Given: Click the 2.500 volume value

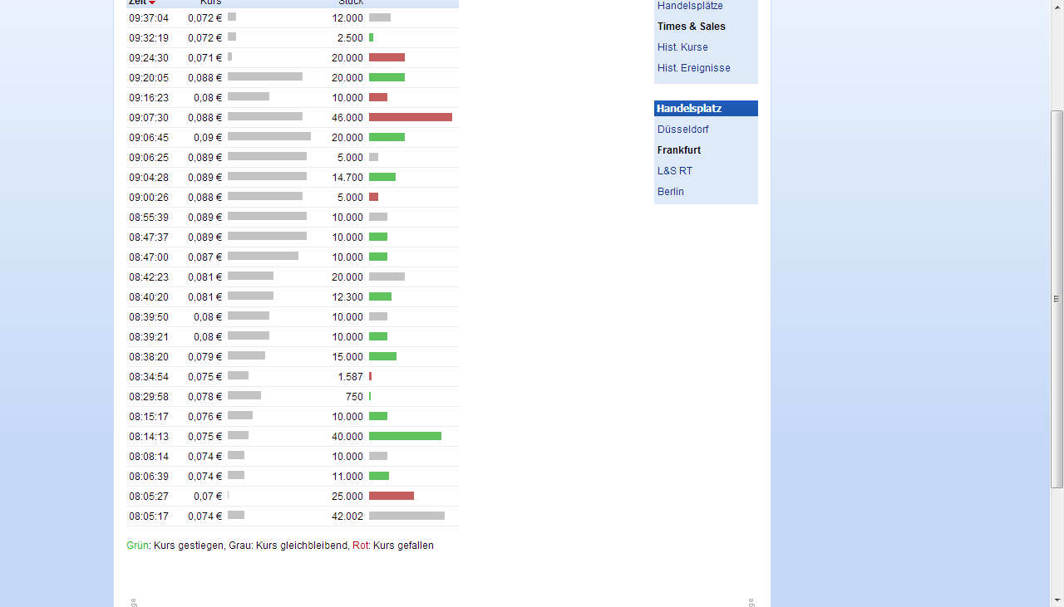Looking at the screenshot, I should (x=350, y=38).
